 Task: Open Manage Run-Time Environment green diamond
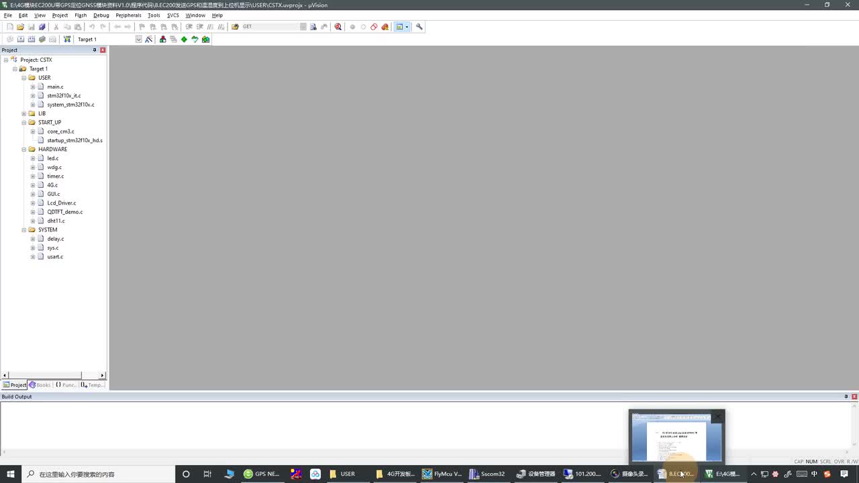coord(184,39)
